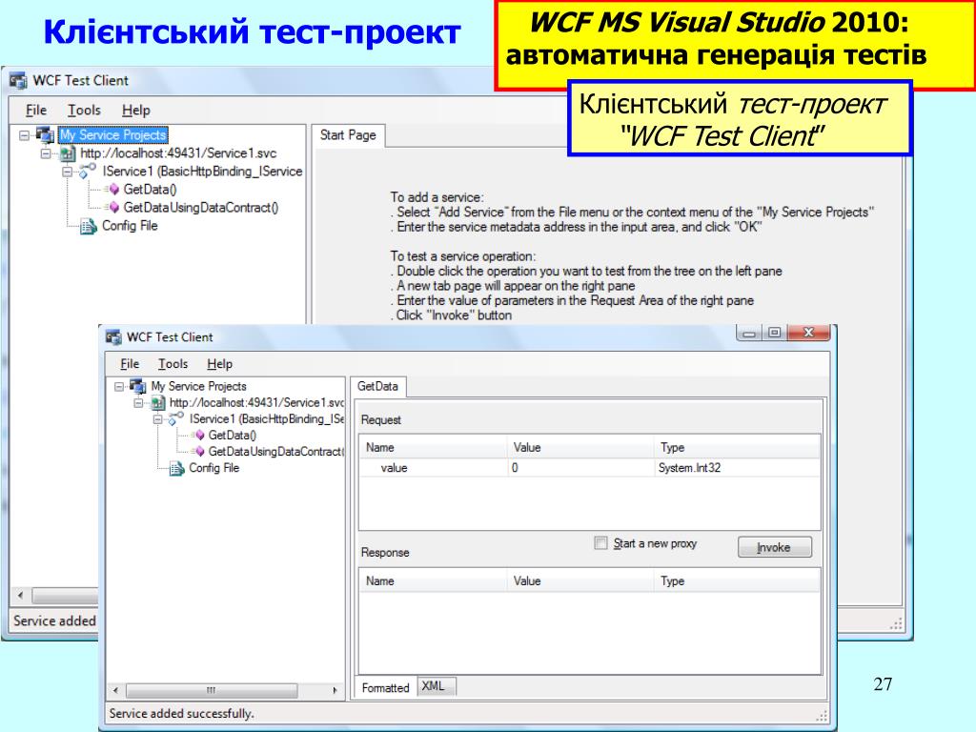Open the Help menu in back window
The image size is (976, 732).
[135, 111]
